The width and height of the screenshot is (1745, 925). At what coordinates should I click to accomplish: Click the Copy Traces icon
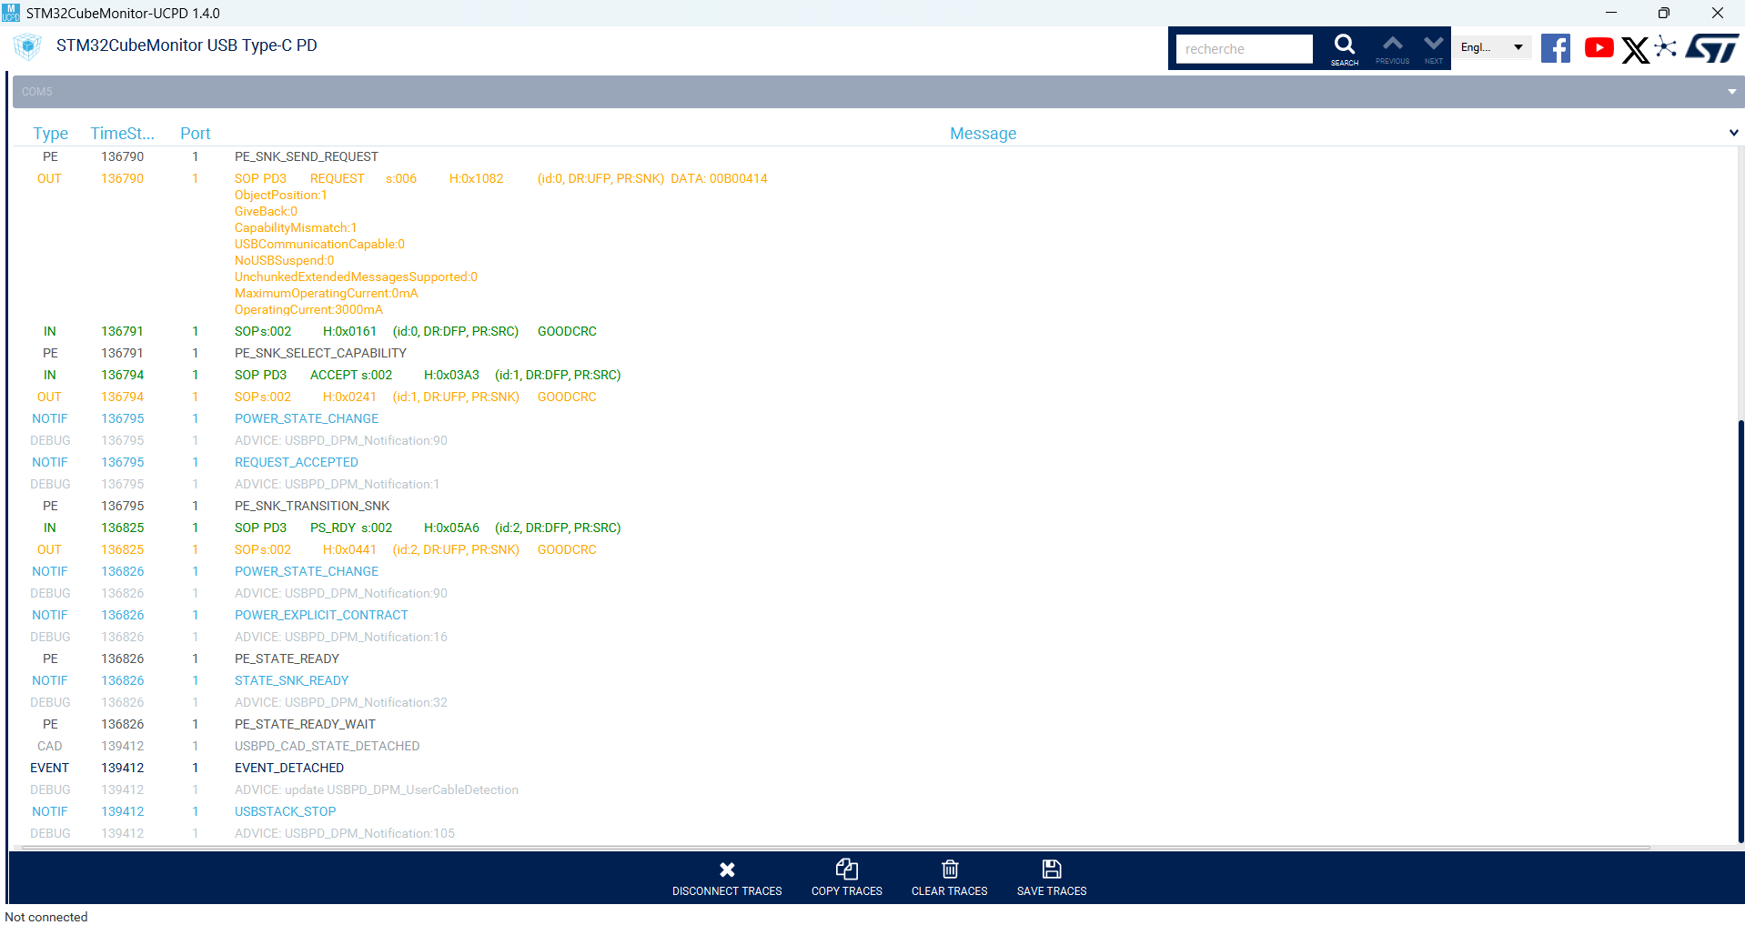coord(846,869)
